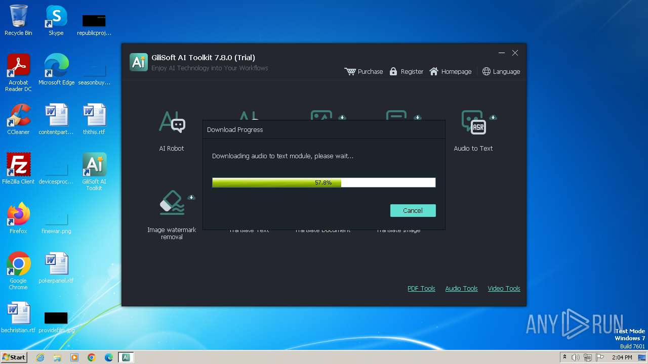The height and width of the screenshot is (364, 648).
Task: Open Internet Explorer from the taskbar
Action: tap(40, 357)
